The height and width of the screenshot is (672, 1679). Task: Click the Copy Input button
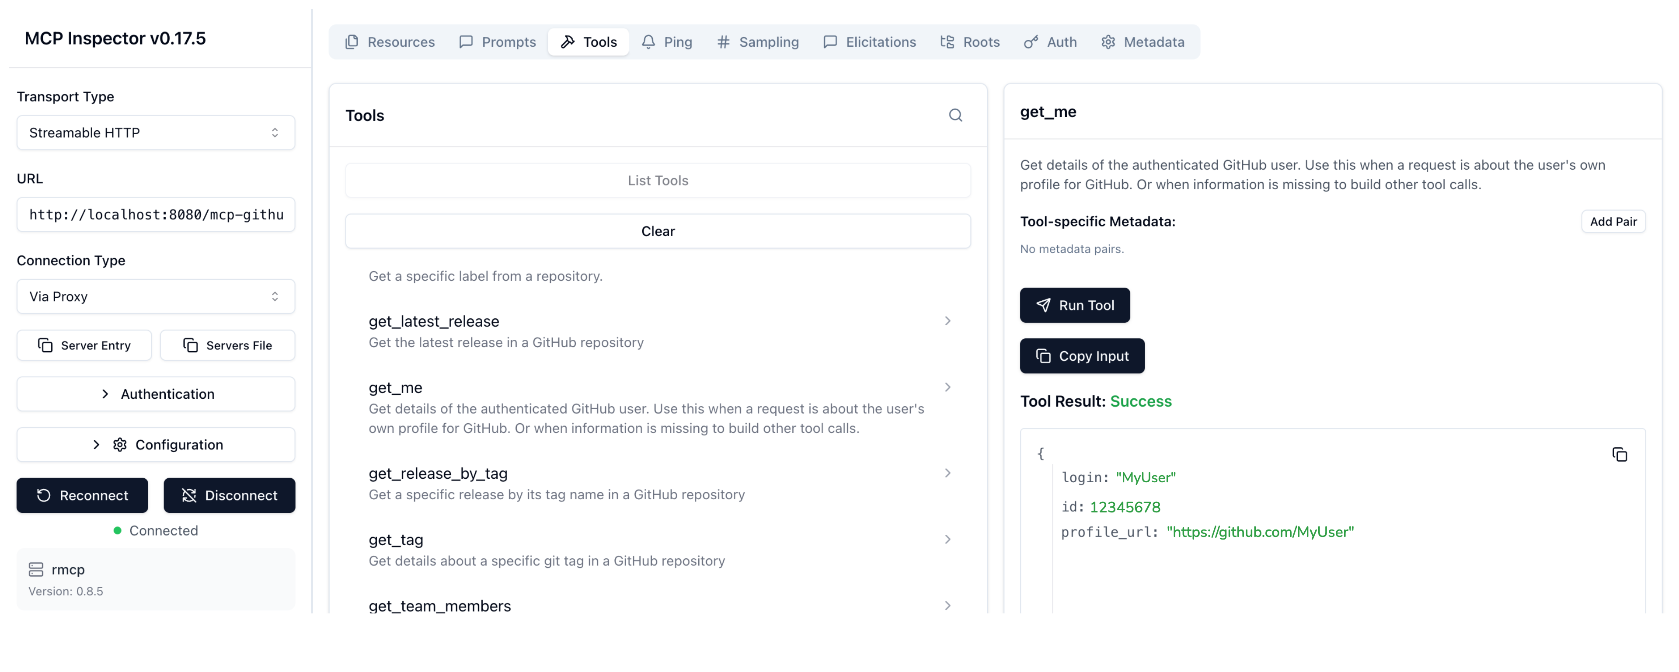(x=1081, y=356)
